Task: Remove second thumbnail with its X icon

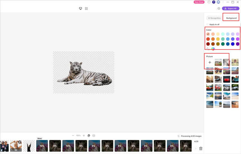Action: click(20, 142)
